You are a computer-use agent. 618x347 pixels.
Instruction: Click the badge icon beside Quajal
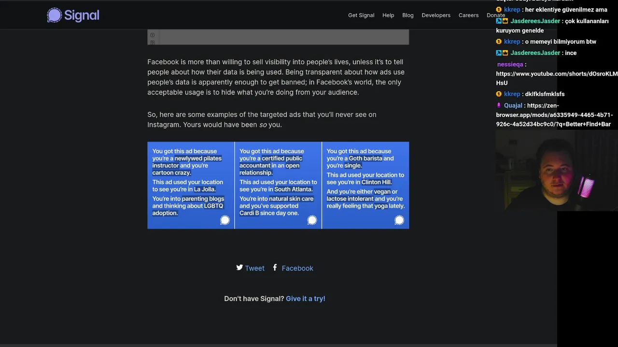click(499, 106)
